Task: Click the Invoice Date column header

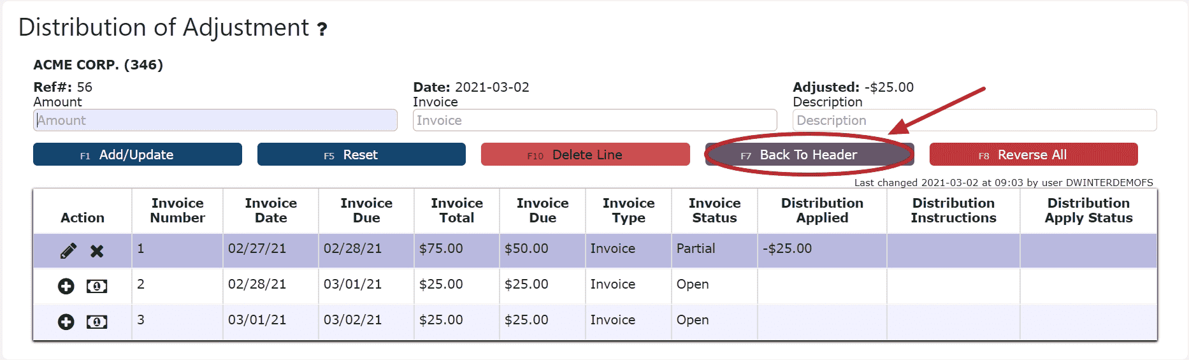Action: (x=271, y=210)
